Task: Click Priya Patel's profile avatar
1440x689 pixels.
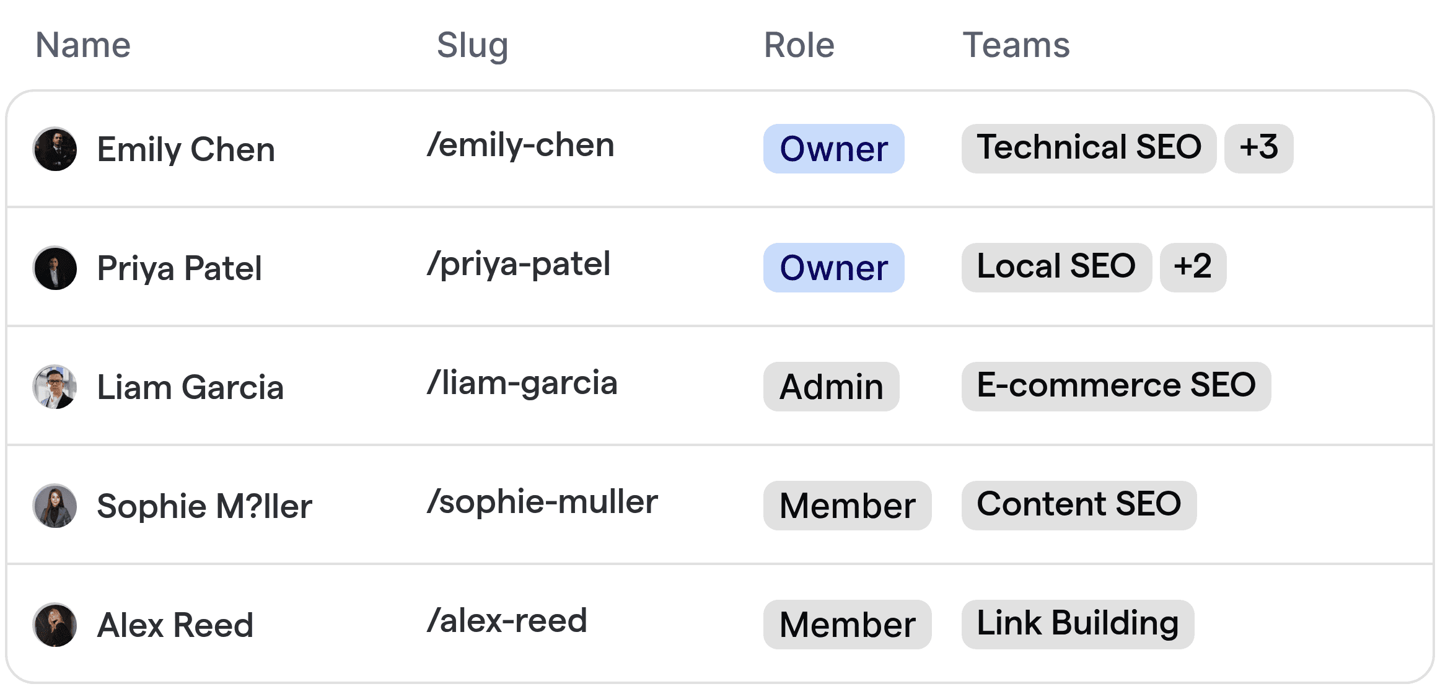Action: [55, 268]
